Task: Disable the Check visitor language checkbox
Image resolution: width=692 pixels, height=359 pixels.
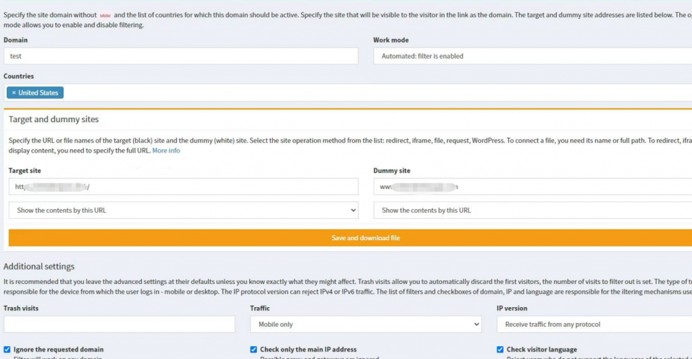Action: 500,350
